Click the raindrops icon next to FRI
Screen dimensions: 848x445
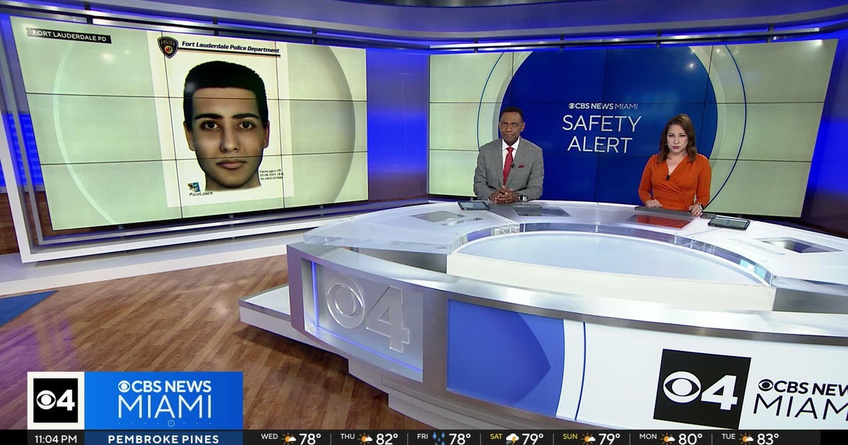440,439
